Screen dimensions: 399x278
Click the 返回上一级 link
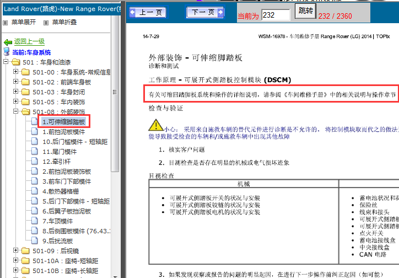[29, 41]
